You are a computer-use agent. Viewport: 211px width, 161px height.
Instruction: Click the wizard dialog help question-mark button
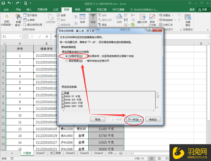click(x=150, y=30)
